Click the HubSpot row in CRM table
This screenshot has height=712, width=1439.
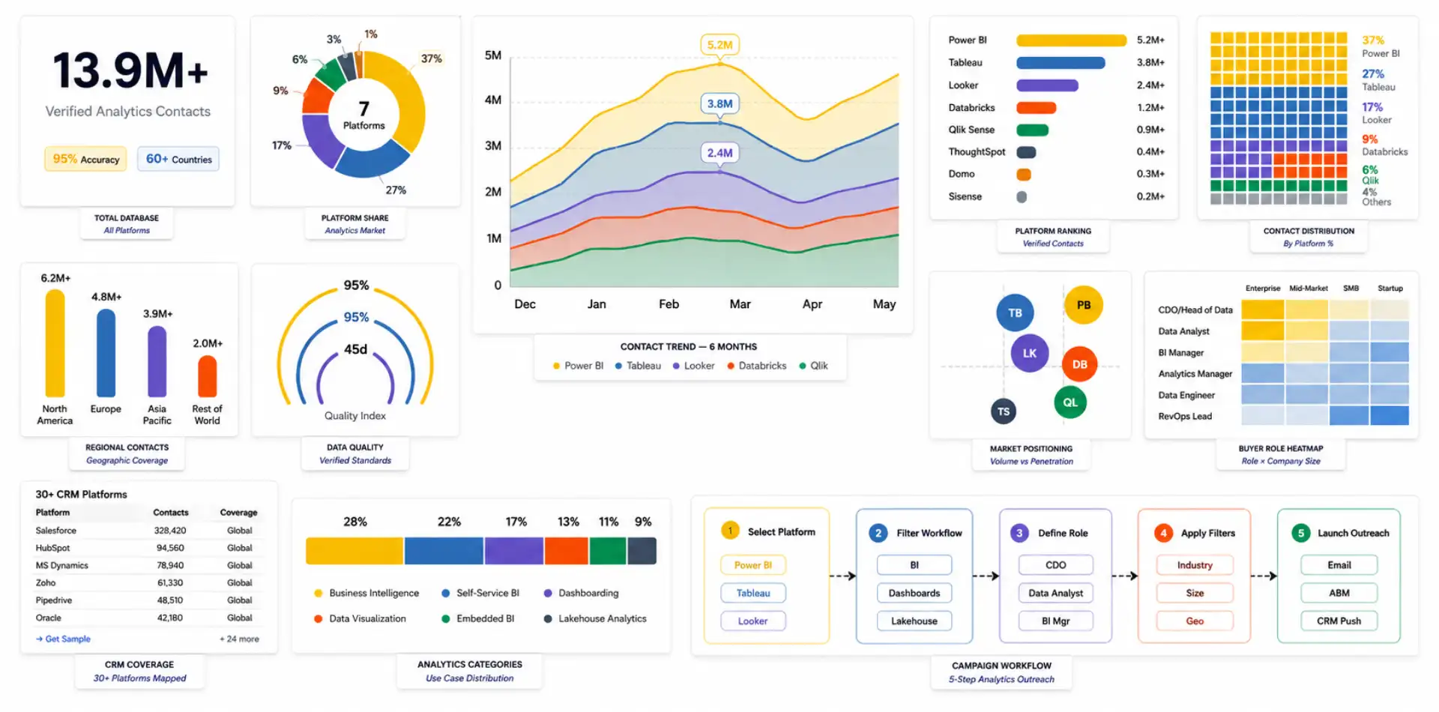pyautogui.click(x=146, y=548)
